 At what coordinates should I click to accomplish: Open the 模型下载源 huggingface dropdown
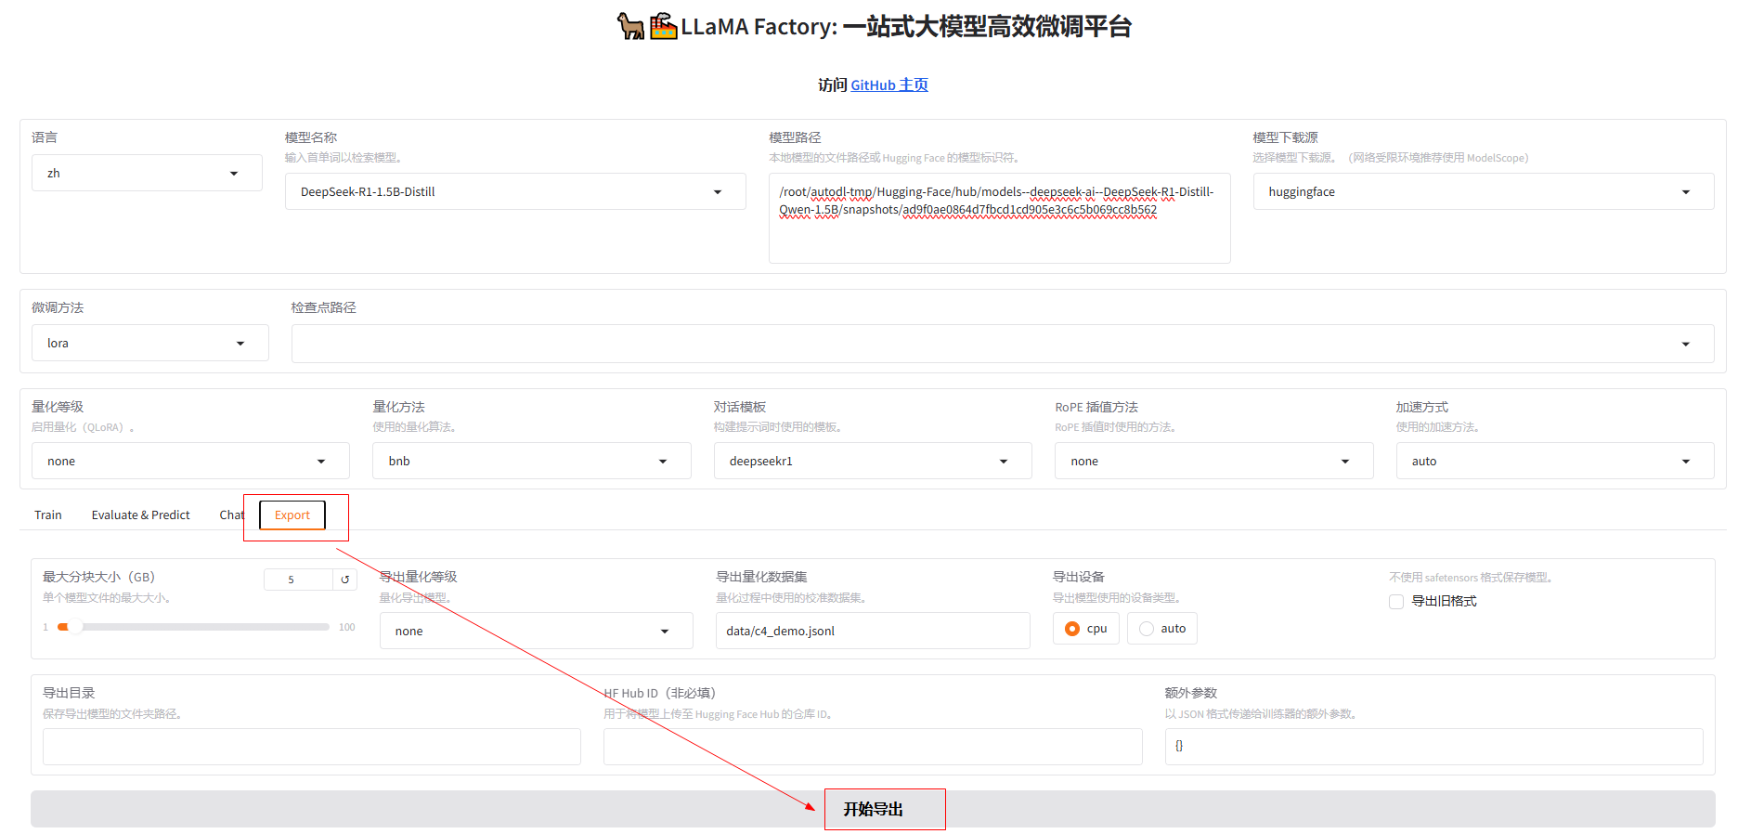pos(1483,191)
